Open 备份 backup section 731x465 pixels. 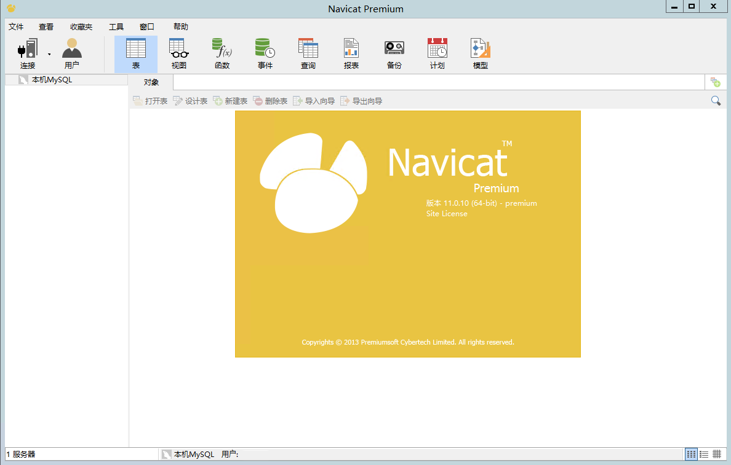click(x=394, y=54)
